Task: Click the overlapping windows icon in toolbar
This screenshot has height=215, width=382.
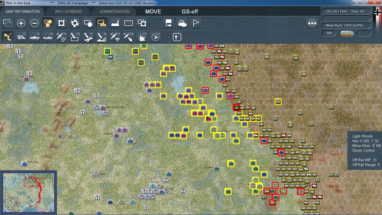Action: tap(8, 23)
